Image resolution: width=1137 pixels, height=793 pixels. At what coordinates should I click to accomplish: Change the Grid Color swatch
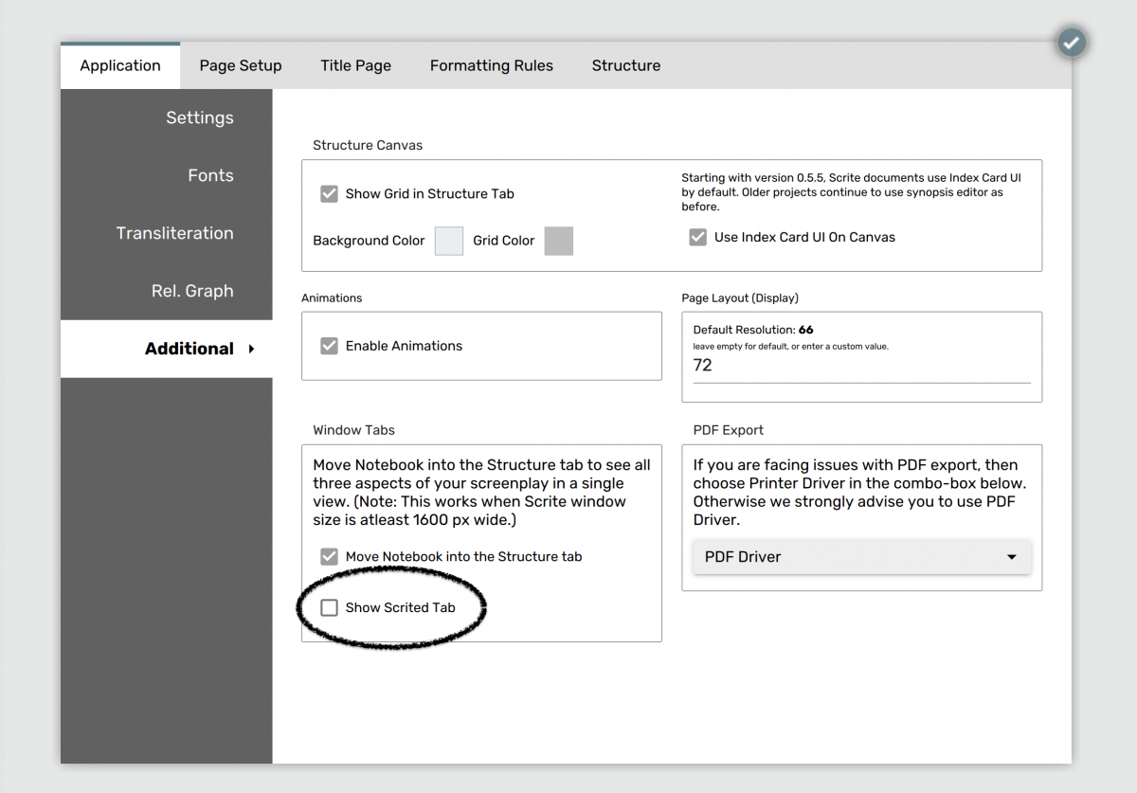pyautogui.click(x=558, y=241)
